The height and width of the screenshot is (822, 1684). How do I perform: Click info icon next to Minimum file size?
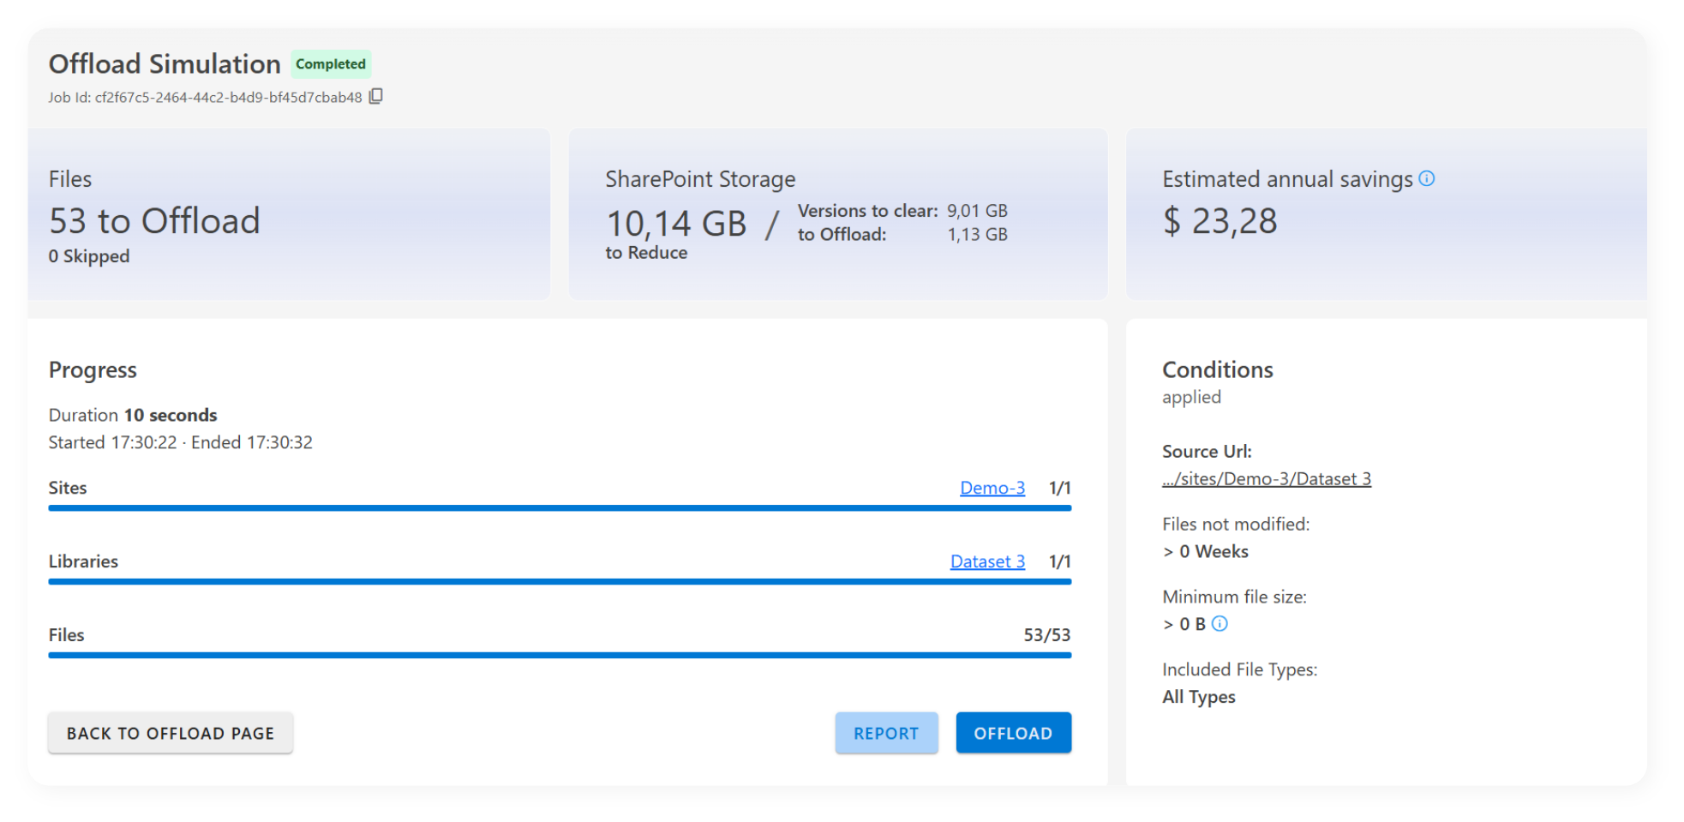(x=1220, y=624)
